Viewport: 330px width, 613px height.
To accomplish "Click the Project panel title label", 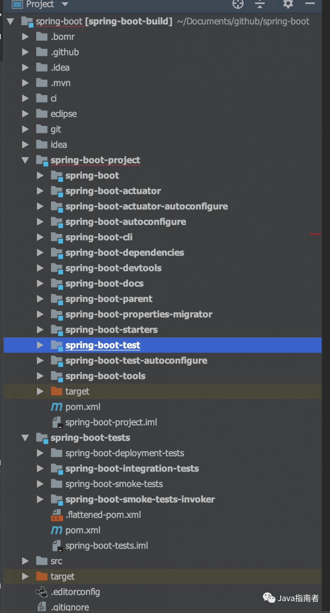I will point(40,4).
